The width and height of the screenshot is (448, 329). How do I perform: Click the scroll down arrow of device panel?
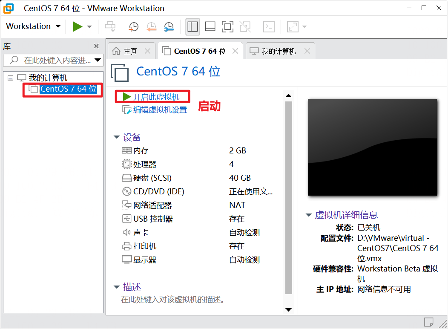(289, 309)
